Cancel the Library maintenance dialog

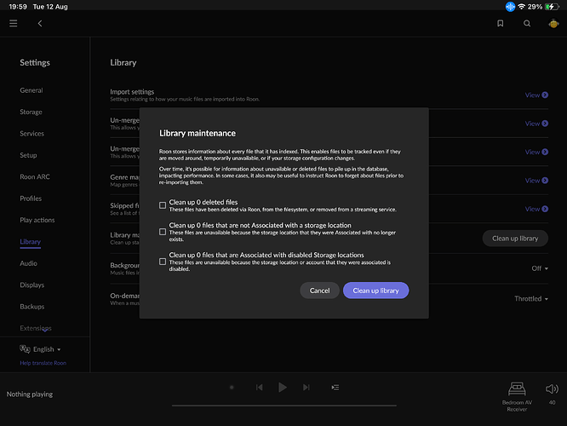point(319,291)
